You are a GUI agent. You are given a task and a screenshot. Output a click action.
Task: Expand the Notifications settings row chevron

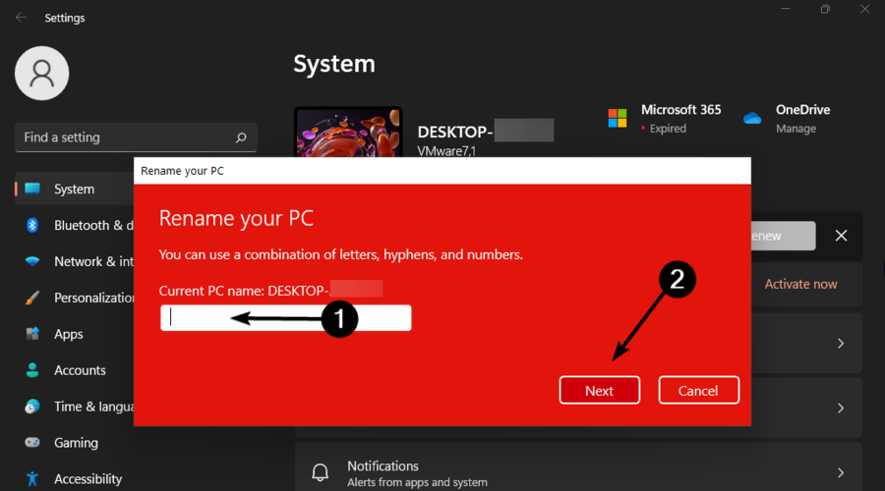click(841, 473)
